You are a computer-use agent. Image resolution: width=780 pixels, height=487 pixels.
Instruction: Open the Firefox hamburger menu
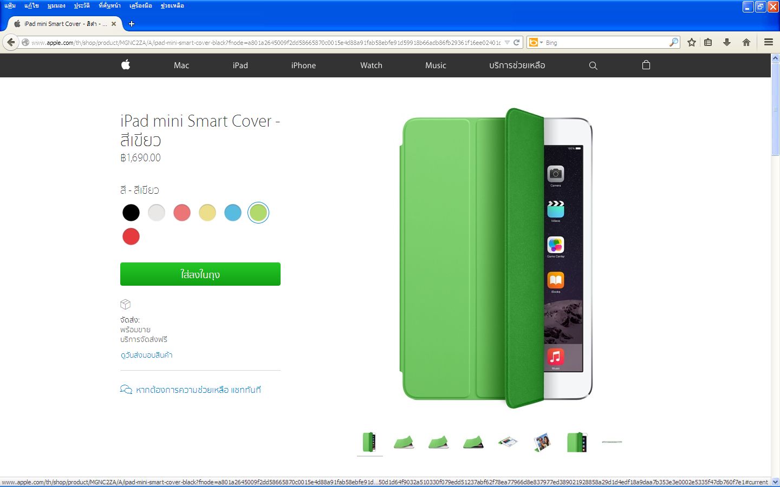tap(768, 42)
